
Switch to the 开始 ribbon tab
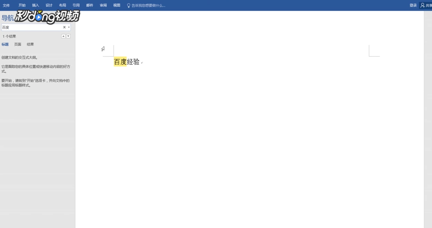(x=22, y=5)
